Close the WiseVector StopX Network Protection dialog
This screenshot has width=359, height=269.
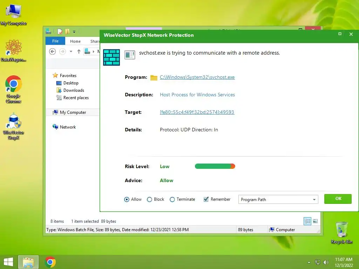coord(351,34)
